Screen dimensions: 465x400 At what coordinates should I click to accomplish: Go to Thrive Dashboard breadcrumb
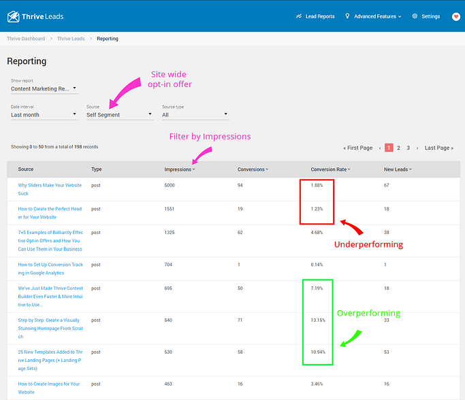[26, 39]
